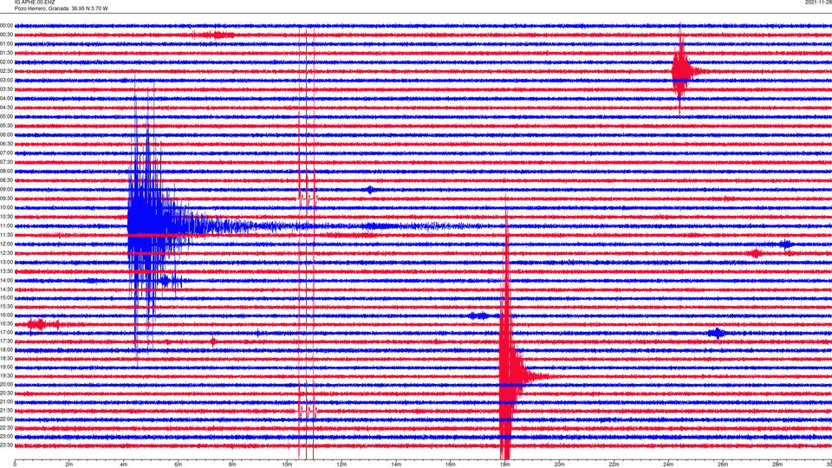Screen dimensions: 832x468
Task: Click the 16m tick label on x-axis
Action: coord(451,465)
